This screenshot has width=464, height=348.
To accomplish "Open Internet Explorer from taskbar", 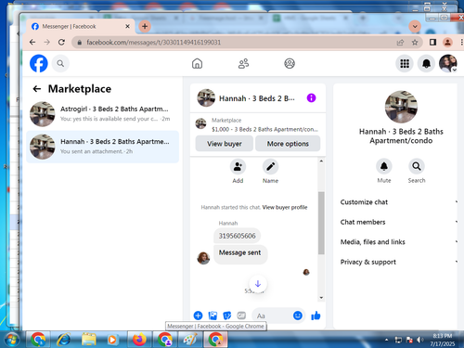I will tap(64, 340).
